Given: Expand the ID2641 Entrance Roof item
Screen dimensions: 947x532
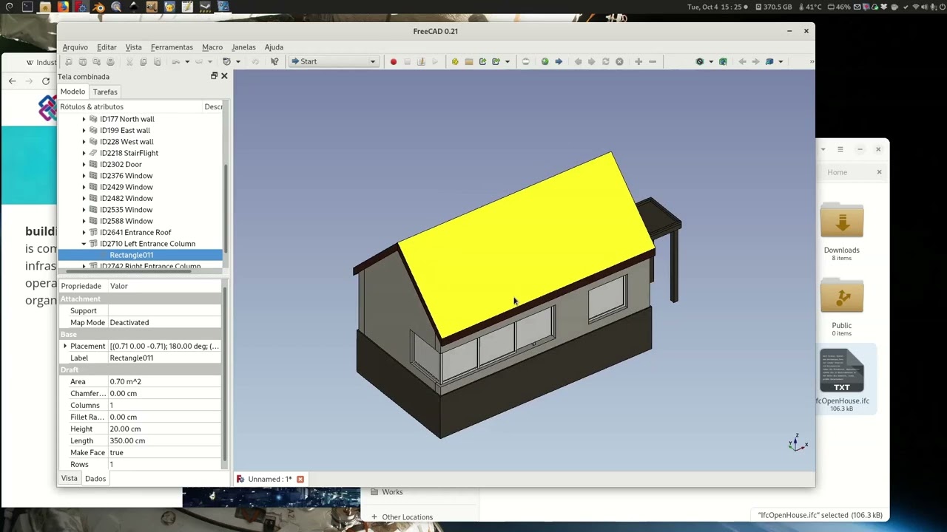Looking at the screenshot, I should (84, 232).
